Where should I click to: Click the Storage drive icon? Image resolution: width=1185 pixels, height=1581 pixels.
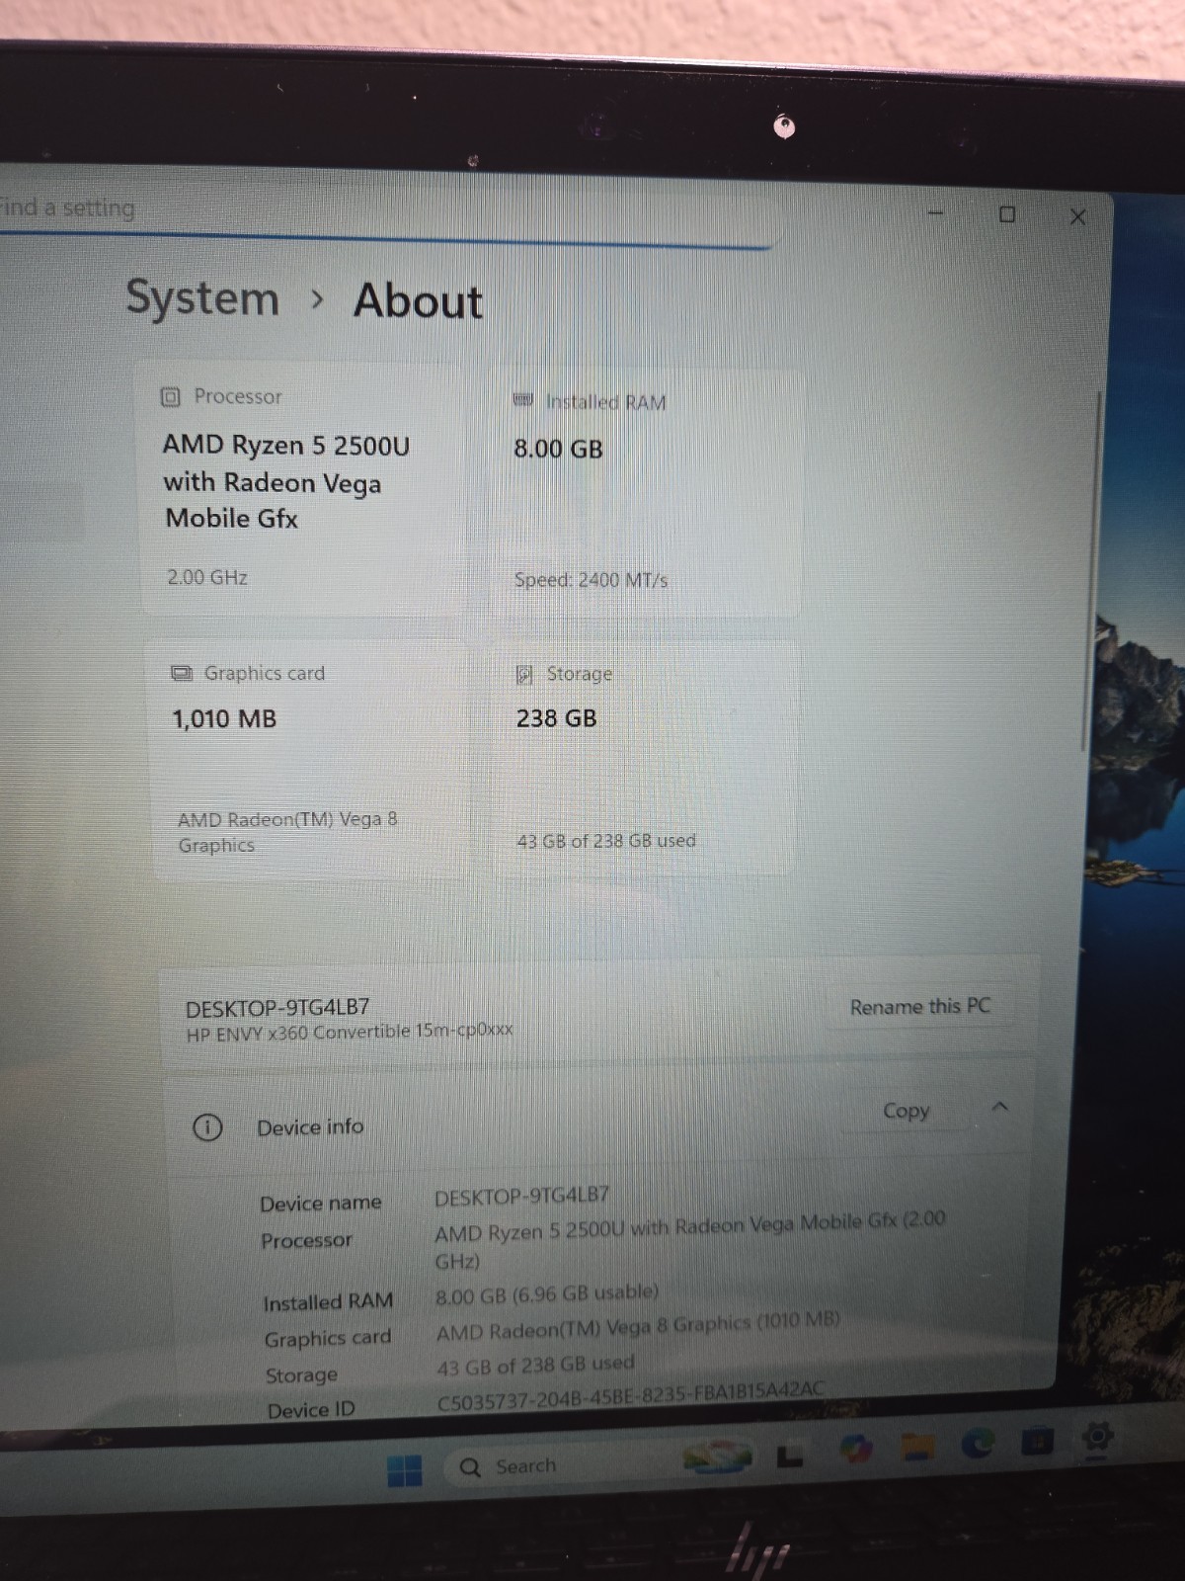coord(524,675)
